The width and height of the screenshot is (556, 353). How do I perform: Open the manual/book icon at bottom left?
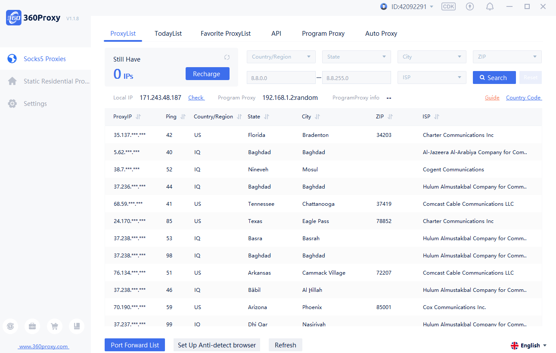click(x=77, y=326)
